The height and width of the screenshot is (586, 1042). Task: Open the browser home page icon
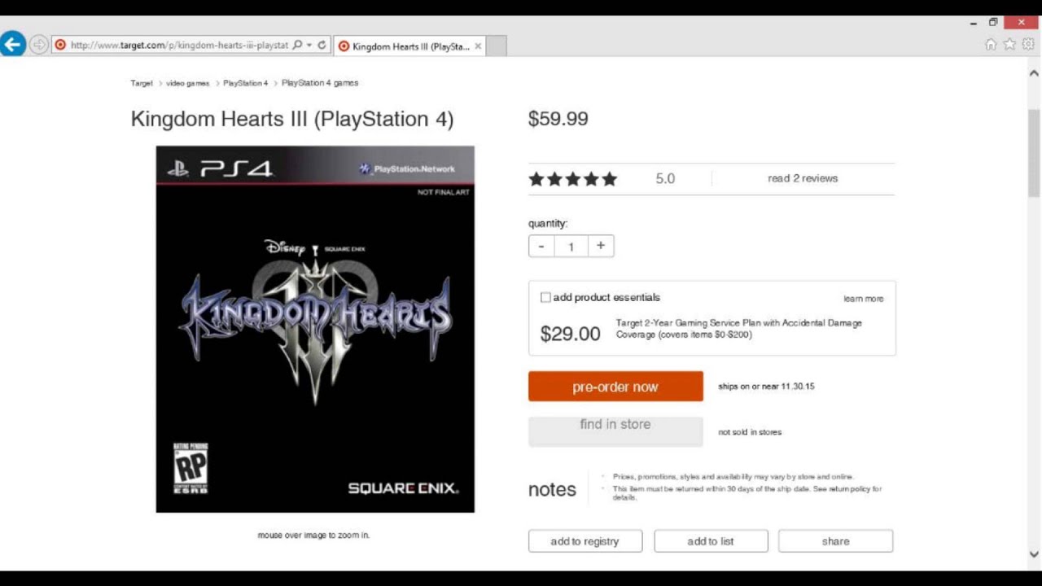991,45
